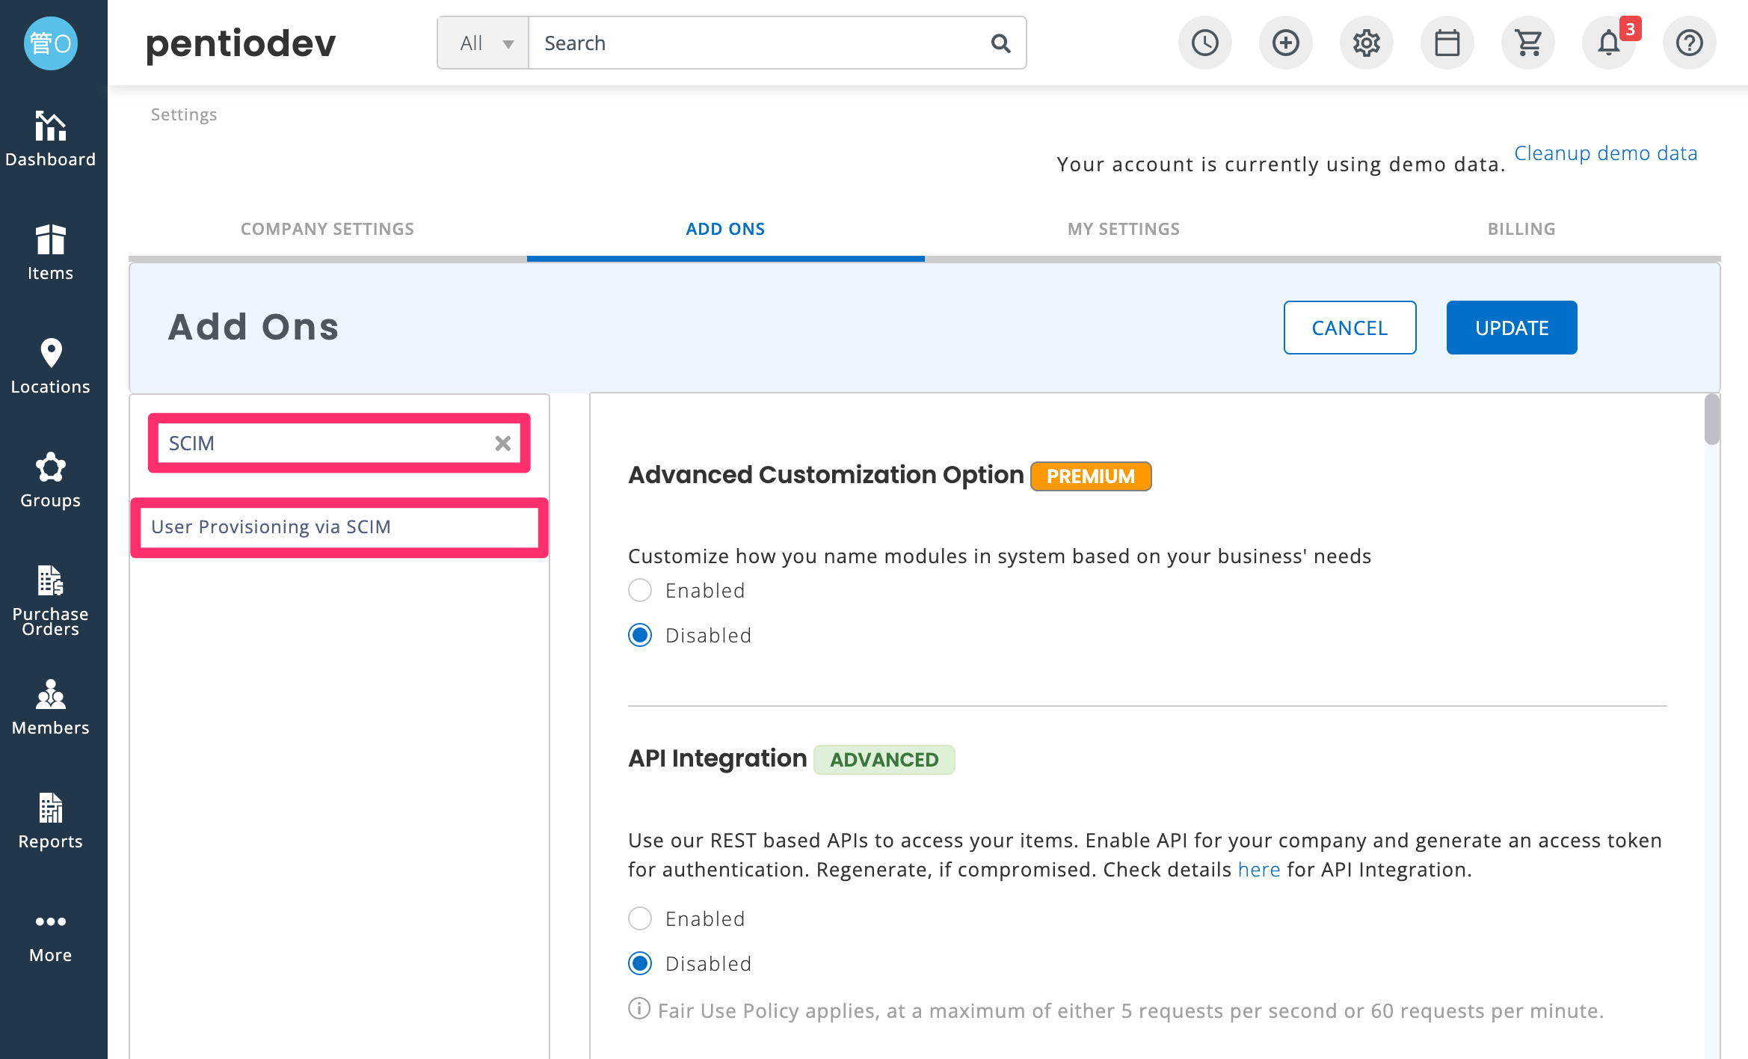Click Cleanup demo data link
1748x1059 pixels.
[x=1606, y=153]
